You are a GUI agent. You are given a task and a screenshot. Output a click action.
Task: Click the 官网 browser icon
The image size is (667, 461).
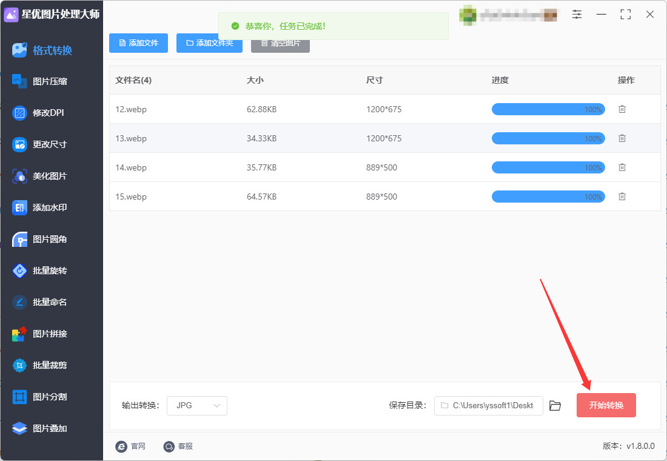pyautogui.click(x=121, y=446)
